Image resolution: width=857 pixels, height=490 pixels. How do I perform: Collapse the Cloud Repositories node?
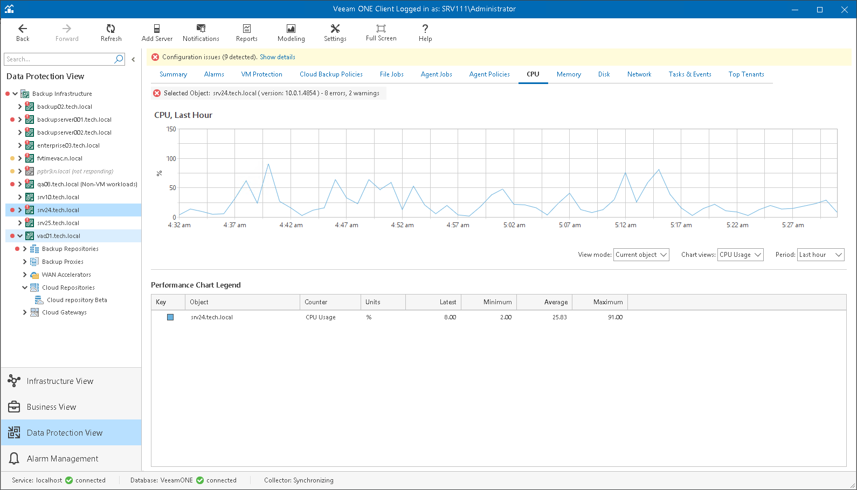(25, 288)
